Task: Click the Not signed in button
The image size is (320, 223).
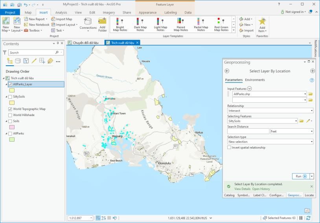Action: tap(293, 12)
